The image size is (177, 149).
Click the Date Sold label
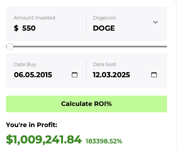(104, 65)
